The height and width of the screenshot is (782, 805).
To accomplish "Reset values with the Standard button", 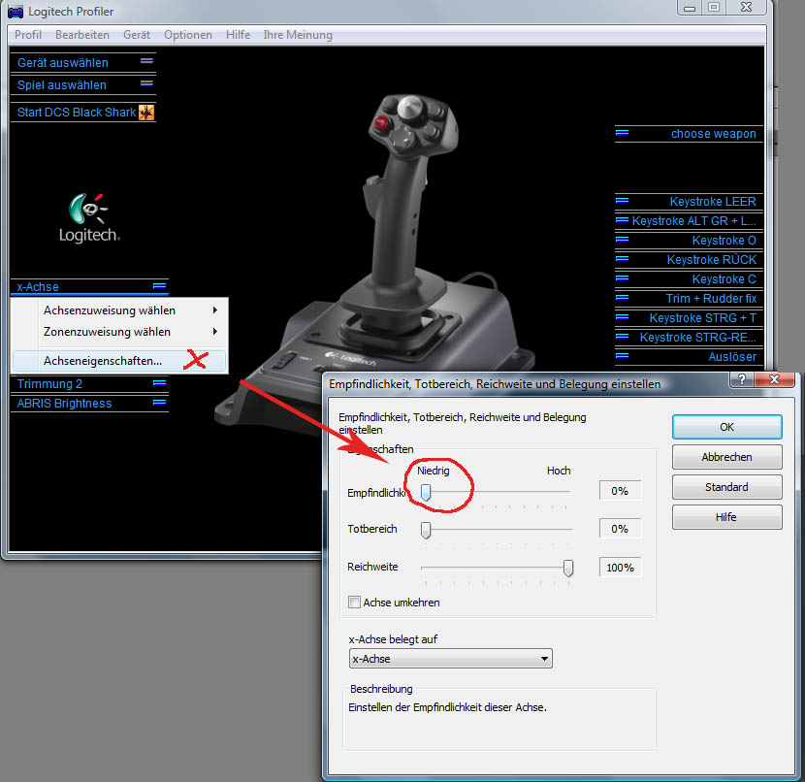I will click(727, 487).
